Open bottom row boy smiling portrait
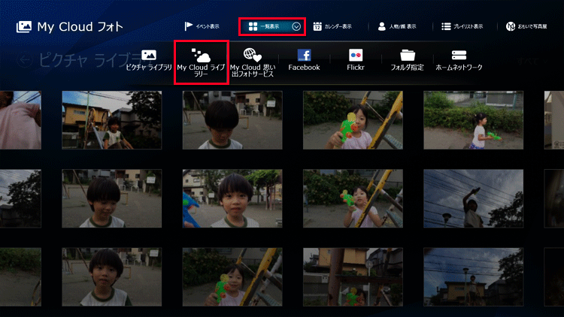The width and height of the screenshot is (564, 317). 112,276
